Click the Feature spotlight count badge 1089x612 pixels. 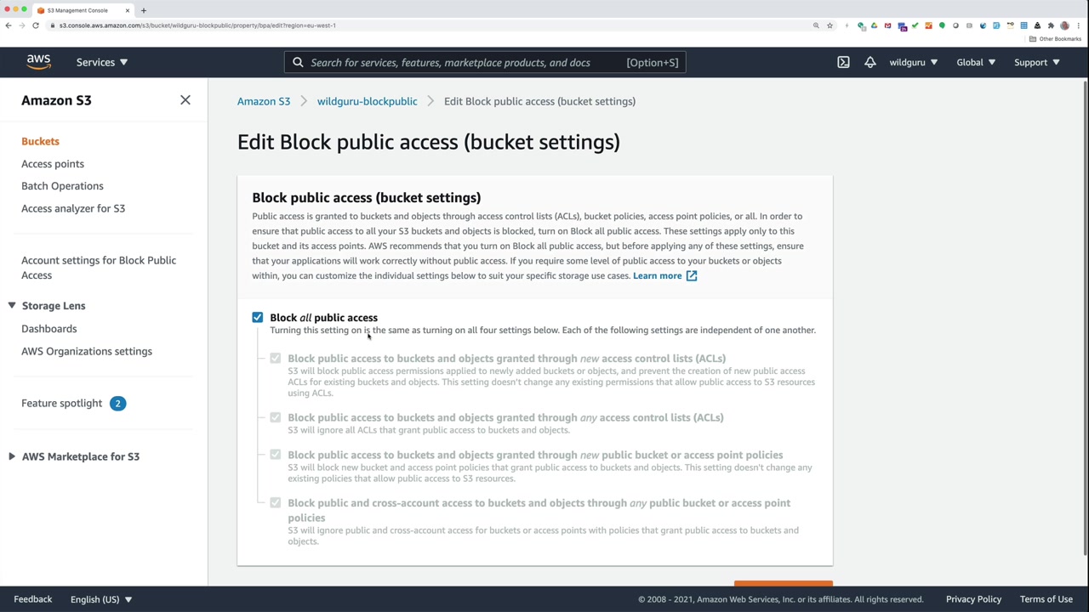(117, 403)
